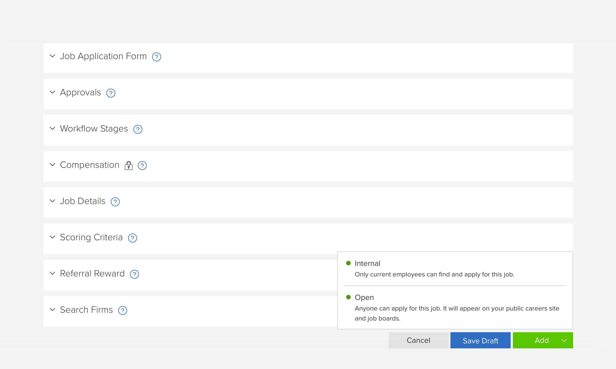Open Scoring Criteria help tooltip icon
This screenshot has width=616, height=369.
[133, 238]
